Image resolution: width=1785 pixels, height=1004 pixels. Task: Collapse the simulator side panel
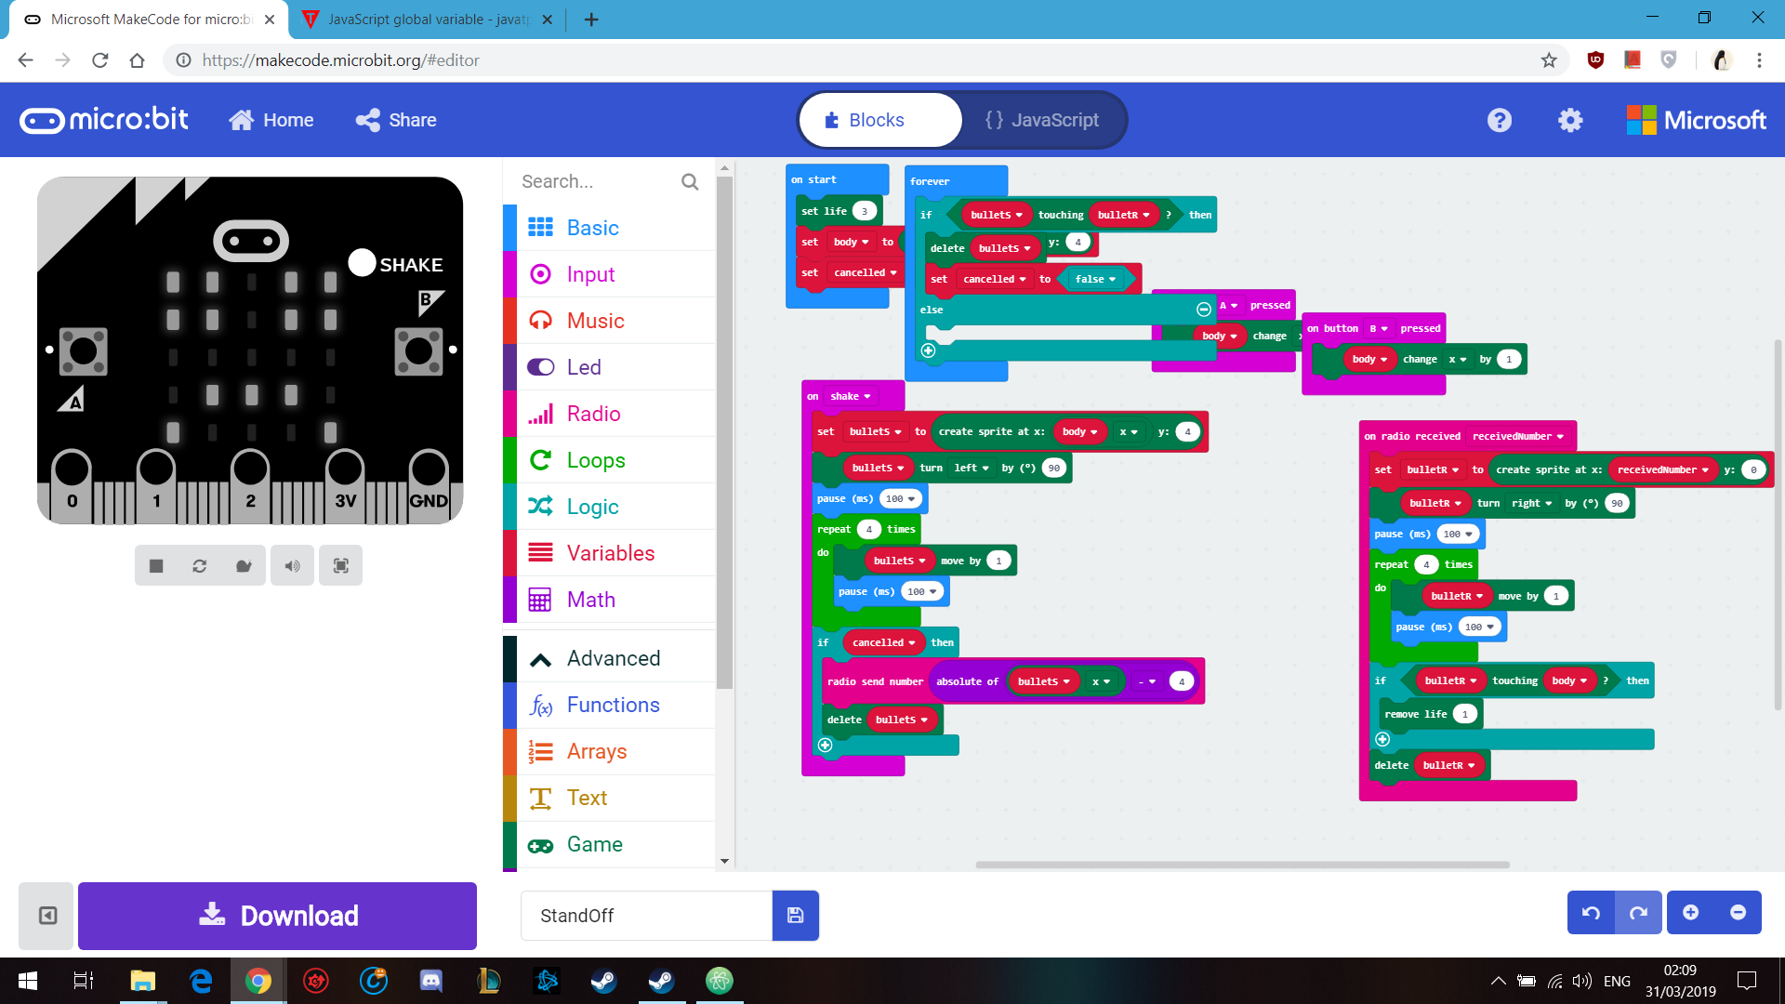pyautogui.click(x=47, y=916)
